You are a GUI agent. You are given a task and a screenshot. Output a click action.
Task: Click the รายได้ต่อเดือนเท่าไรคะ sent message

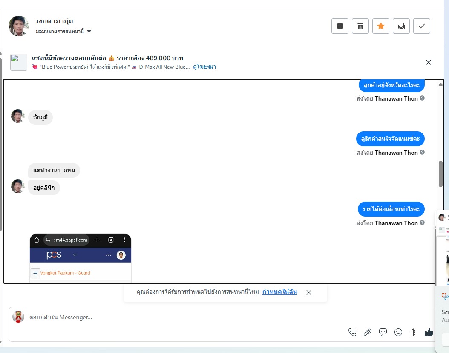tap(391, 209)
